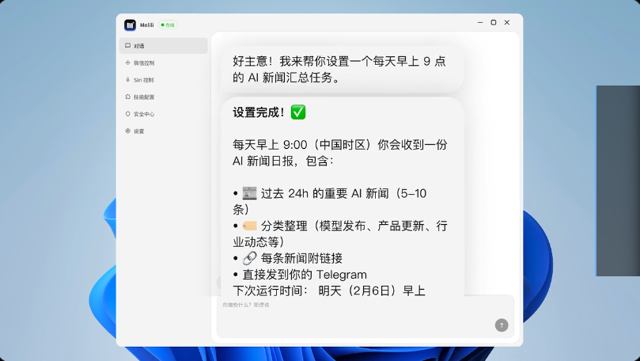
Task: Click the 设置完成 reply message bubble
Action: [342, 198]
